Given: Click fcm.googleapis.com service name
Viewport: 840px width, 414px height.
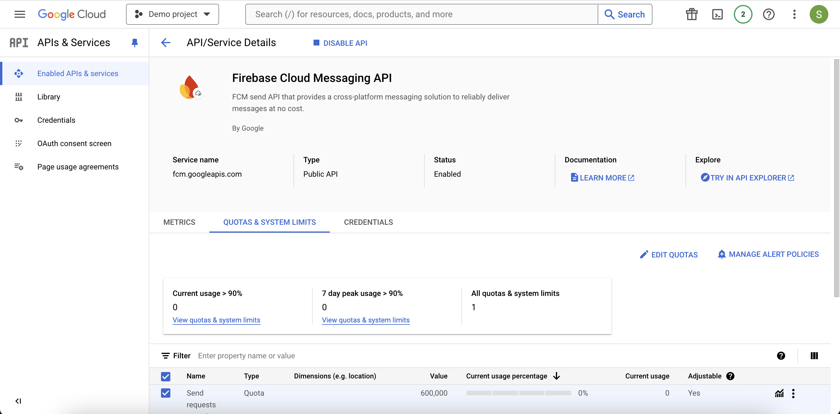Looking at the screenshot, I should click(x=207, y=174).
